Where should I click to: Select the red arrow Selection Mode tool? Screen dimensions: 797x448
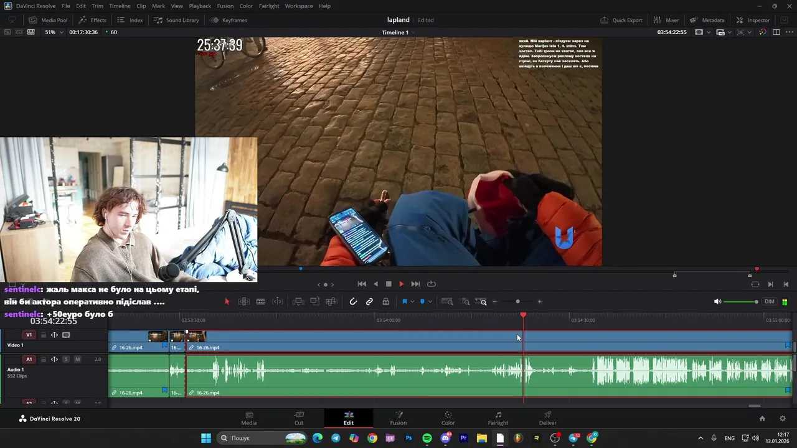click(227, 302)
